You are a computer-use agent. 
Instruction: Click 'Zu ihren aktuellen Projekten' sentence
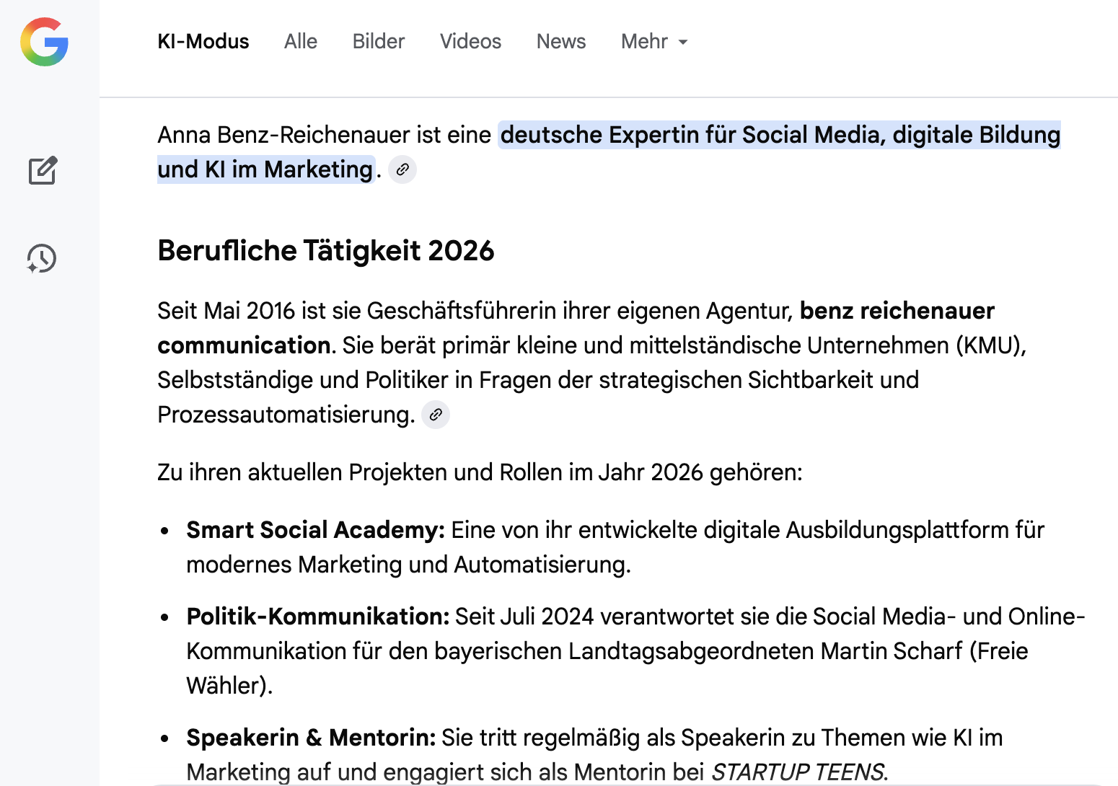tap(480, 472)
